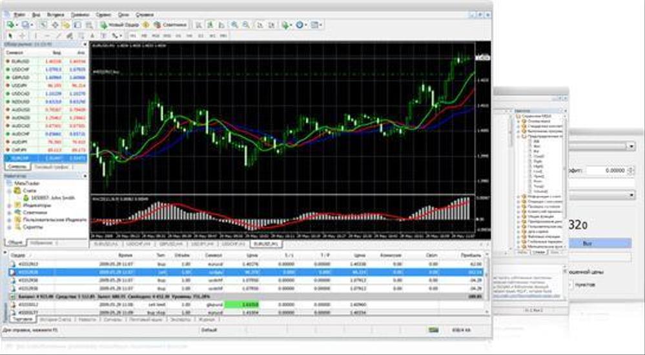The image size is (645, 355).
Task: Open the Profiles toolbar icon
Action: (26, 25)
